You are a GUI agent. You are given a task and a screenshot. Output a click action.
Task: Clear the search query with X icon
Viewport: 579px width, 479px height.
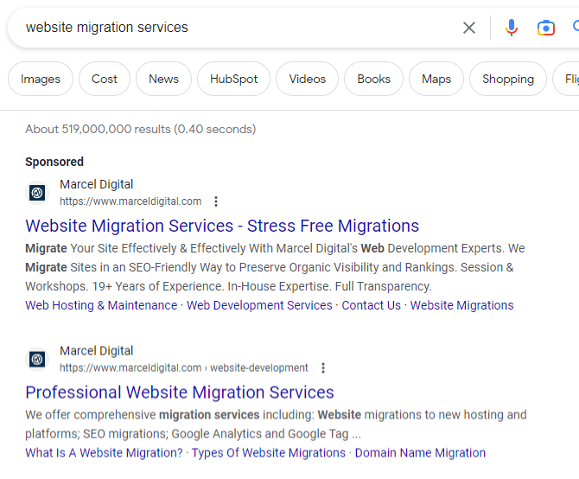point(469,28)
